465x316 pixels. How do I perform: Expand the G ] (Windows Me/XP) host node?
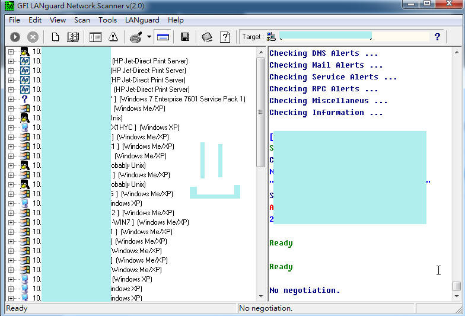tap(11, 194)
